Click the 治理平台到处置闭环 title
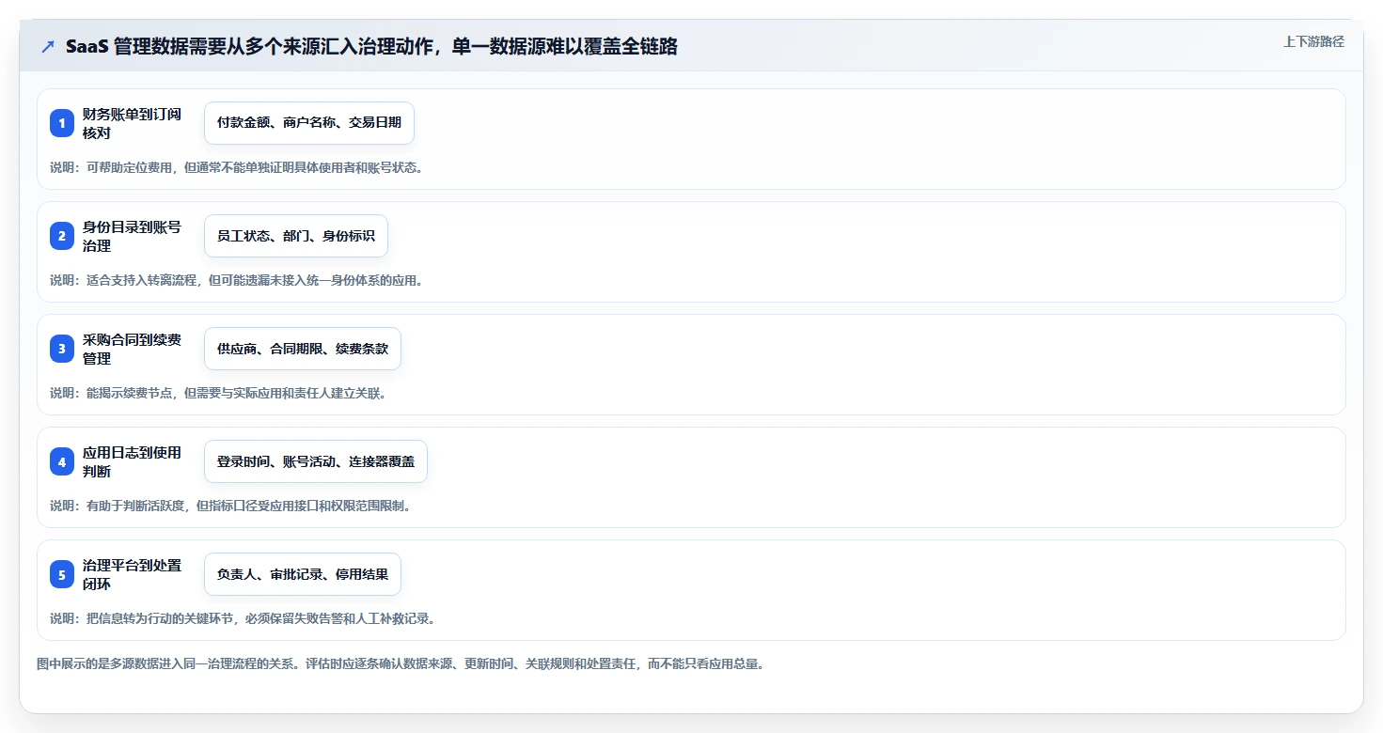Image resolution: width=1383 pixels, height=733 pixels. (x=132, y=574)
